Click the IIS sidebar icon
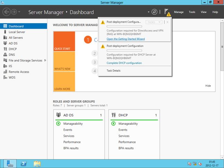This screenshot has width=224, height=168. point(5,66)
